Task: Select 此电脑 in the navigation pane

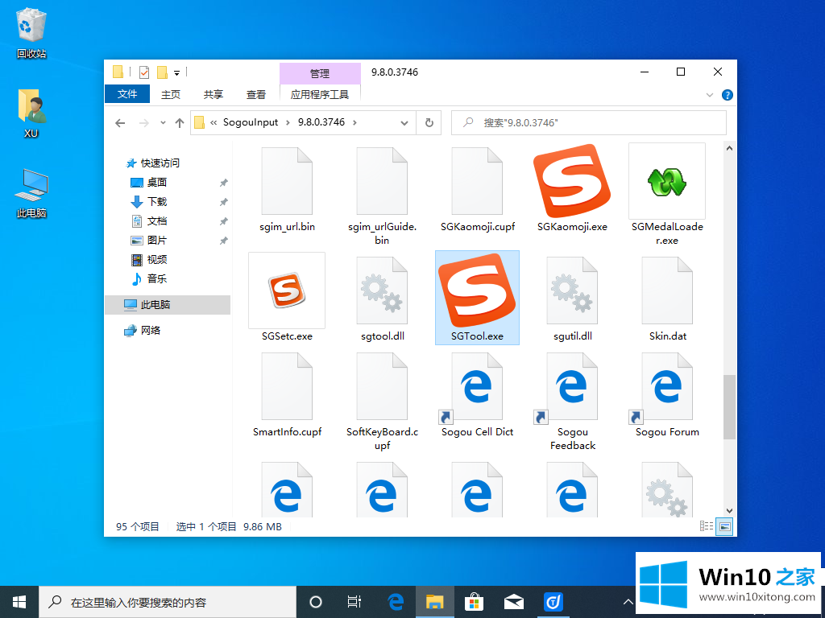Action: [168, 305]
